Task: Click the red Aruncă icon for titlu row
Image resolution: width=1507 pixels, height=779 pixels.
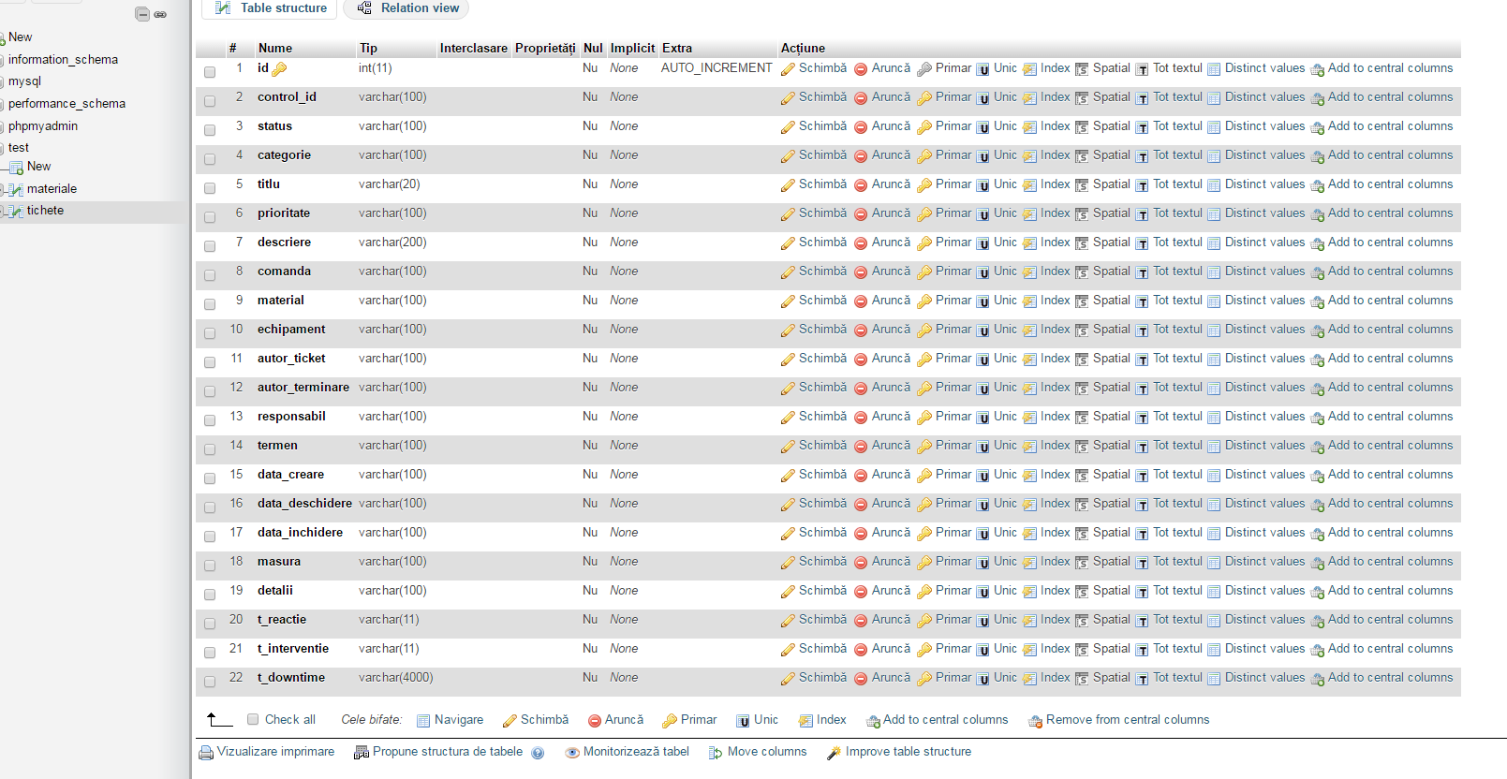Action: click(860, 185)
